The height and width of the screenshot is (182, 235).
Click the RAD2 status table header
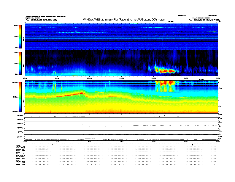click(18, 145)
